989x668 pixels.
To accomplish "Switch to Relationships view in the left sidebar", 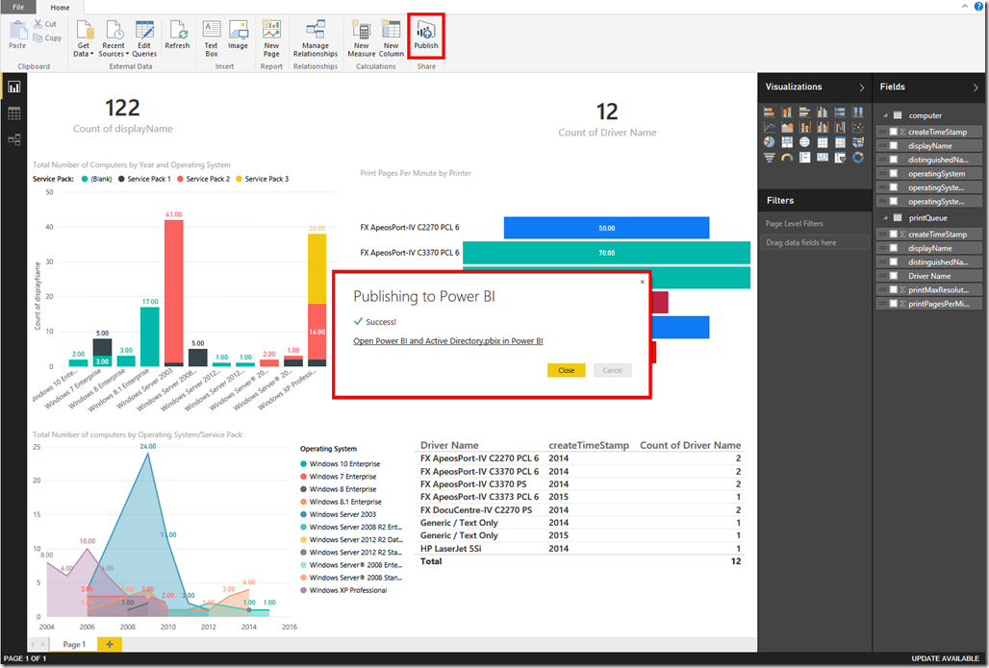I will coord(13,140).
